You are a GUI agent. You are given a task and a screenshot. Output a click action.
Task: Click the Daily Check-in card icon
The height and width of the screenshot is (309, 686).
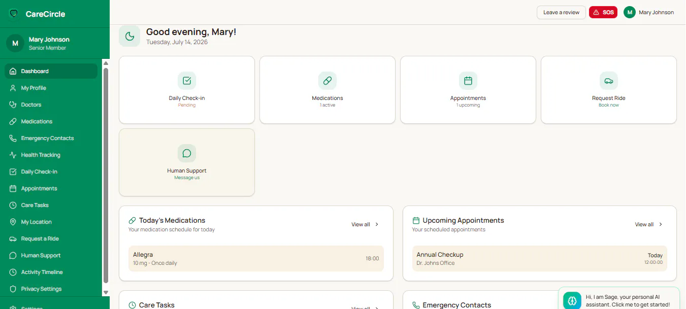[187, 80]
